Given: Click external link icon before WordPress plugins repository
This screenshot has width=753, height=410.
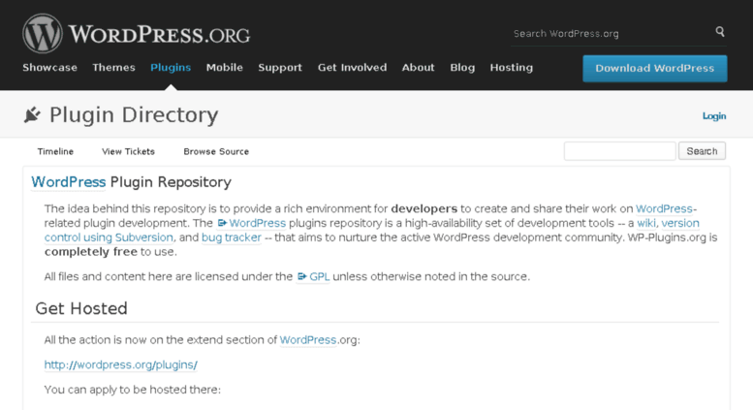Looking at the screenshot, I should 222,223.
